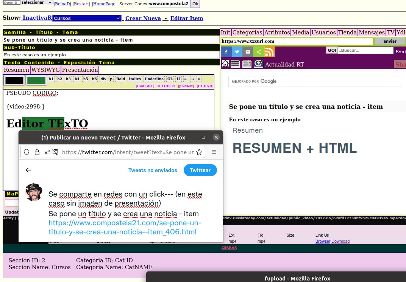Screen dimensions: 406x282
Task: Pick the black text color swatch
Action: [14, 81]
